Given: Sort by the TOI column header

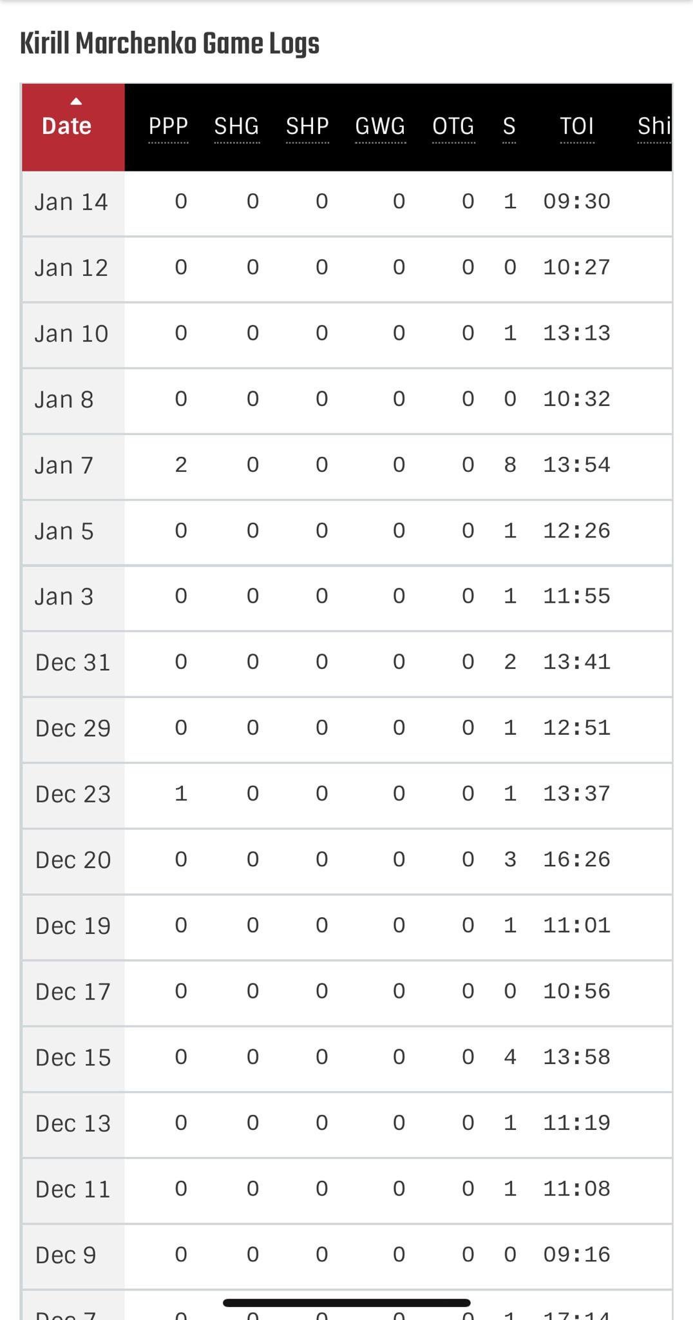Looking at the screenshot, I should pos(576,126).
